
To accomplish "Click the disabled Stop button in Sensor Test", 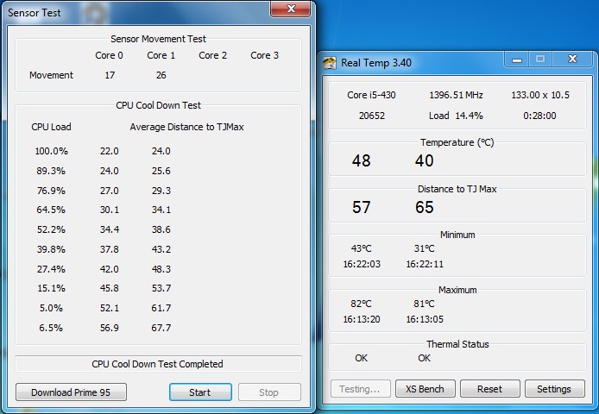I will click(269, 392).
